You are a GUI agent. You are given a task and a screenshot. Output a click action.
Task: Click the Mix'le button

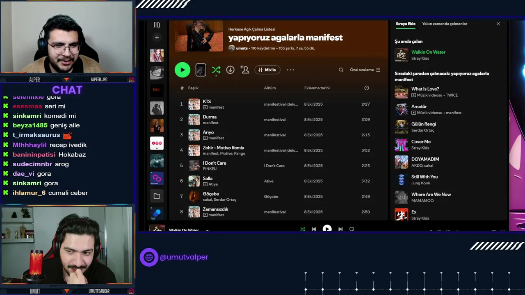pyautogui.click(x=267, y=70)
